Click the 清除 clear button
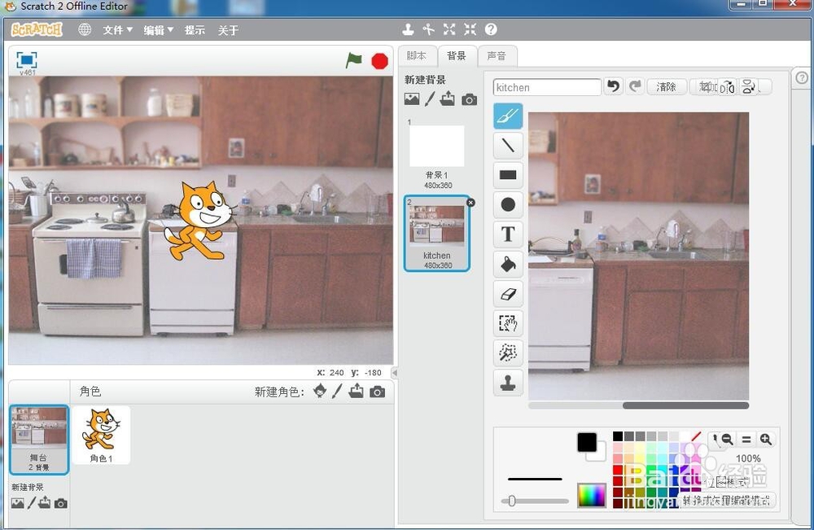Screen dimensions: 814x530 point(667,86)
